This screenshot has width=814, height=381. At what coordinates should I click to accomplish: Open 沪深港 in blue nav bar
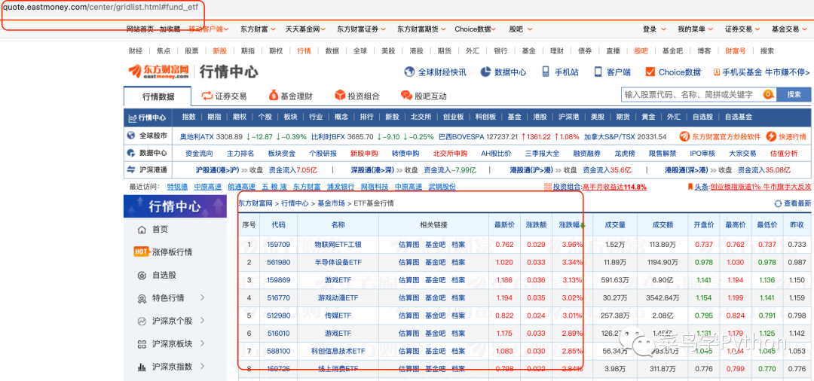568,117
